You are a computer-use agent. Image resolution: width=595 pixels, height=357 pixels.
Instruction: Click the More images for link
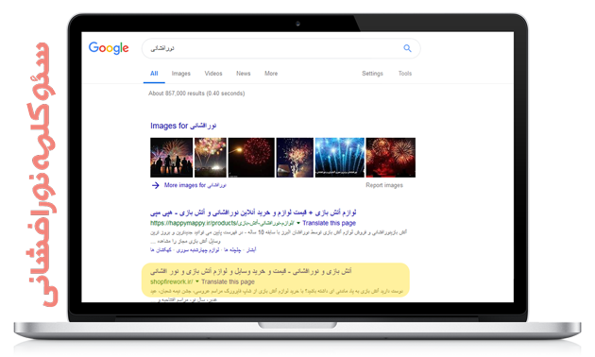point(195,185)
